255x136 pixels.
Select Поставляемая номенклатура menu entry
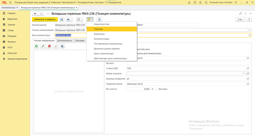pos(112,44)
